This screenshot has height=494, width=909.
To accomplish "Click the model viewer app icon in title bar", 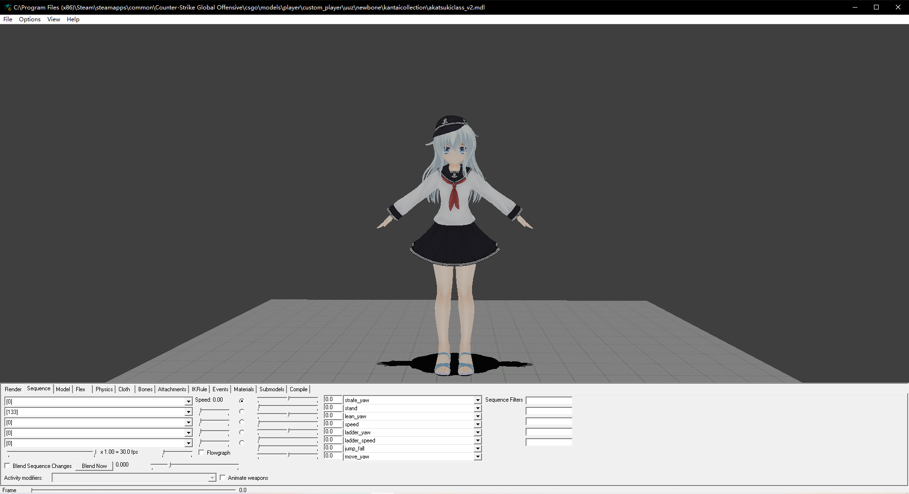I will pyautogui.click(x=8, y=7).
